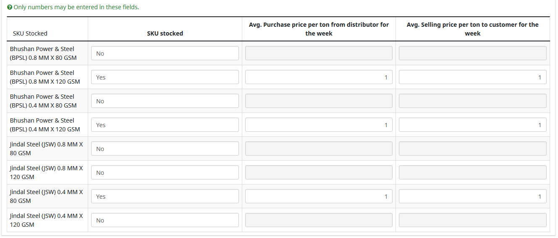The height and width of the screenshot is (238, 558).
Task: Click purchase price field for BPSL 0.4 MM X 120 GSM
Action: coord(318,125)
